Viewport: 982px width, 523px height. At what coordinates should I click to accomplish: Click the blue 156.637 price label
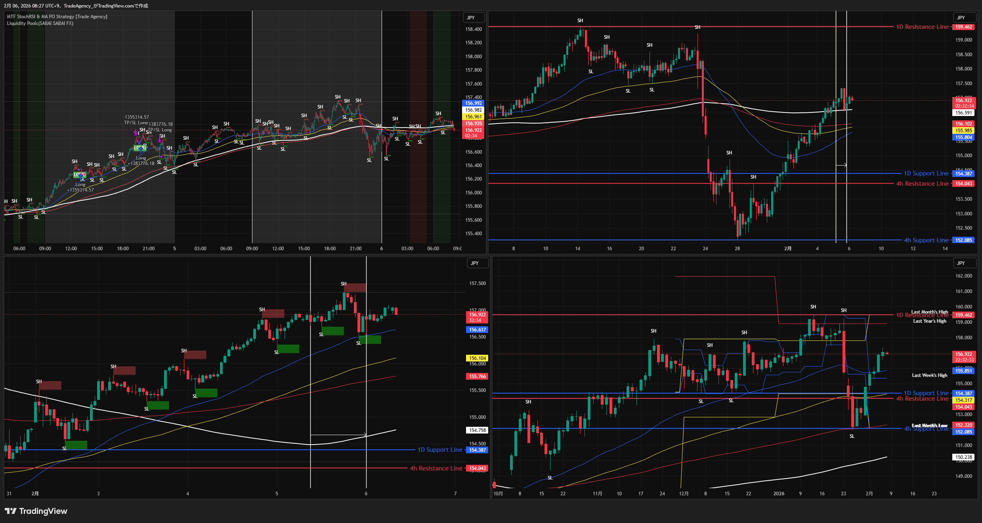[477, 330]
